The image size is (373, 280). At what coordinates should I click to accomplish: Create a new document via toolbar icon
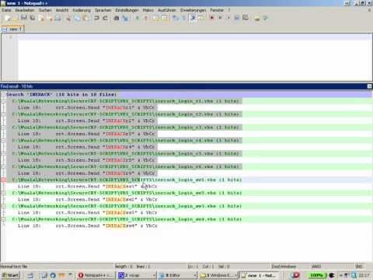point(8,18)
